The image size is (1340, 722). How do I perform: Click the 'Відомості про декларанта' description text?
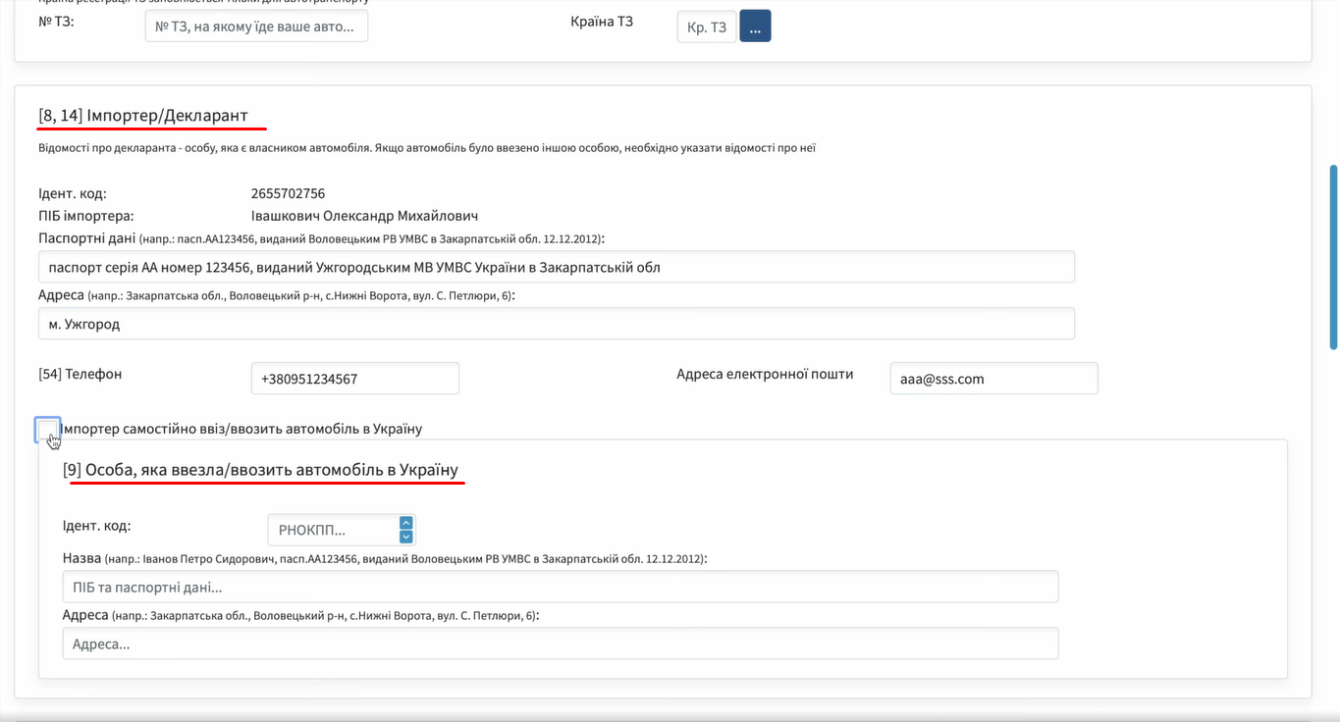click(x=427, y=148)
